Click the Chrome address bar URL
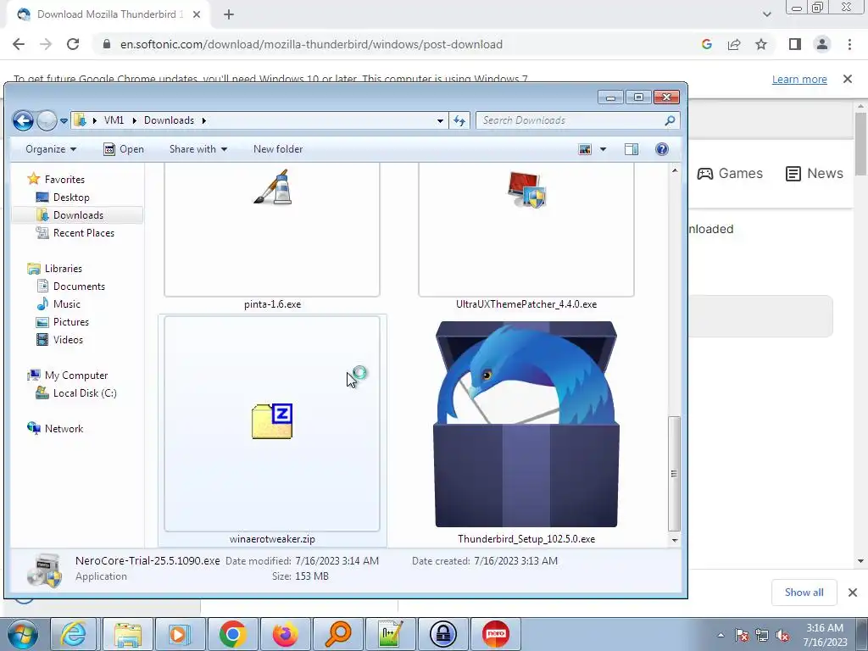The height and width of the screenshot is (651, 868). pyautogui.click(x=311, y=44)
